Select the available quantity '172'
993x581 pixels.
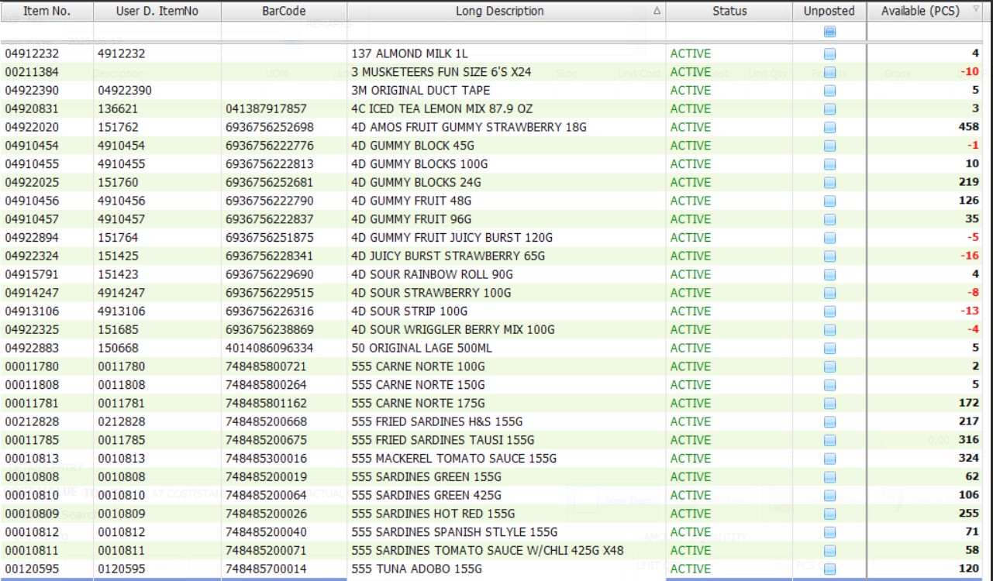point(969,403)
